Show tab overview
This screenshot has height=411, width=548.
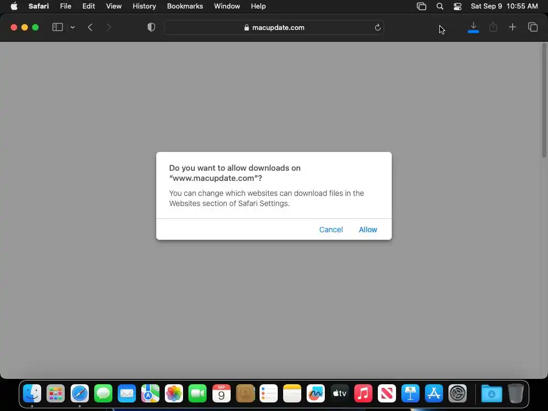pyautogui.click(x=532, y=27)
